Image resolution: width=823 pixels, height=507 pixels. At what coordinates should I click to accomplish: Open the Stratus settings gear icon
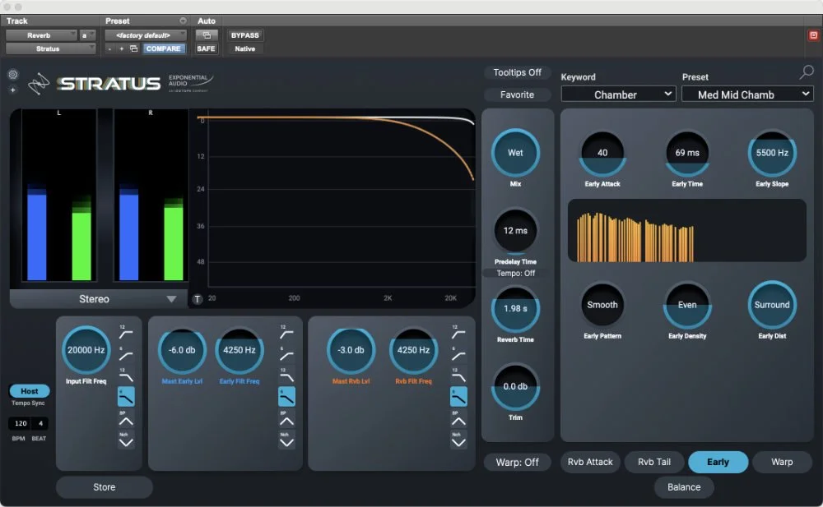point(12,74)
